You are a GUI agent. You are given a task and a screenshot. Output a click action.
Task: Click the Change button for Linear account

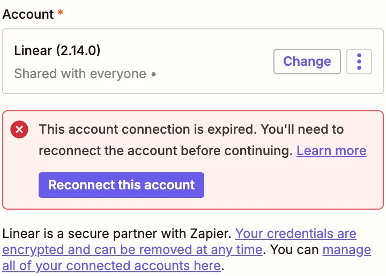[307, 62]
